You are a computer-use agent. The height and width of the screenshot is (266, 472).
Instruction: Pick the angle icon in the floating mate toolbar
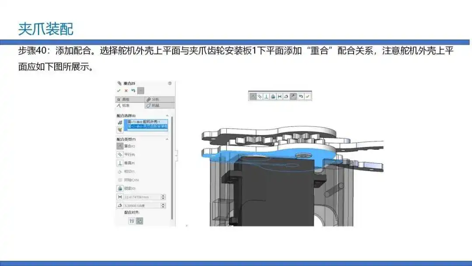[x=286, y=96]
